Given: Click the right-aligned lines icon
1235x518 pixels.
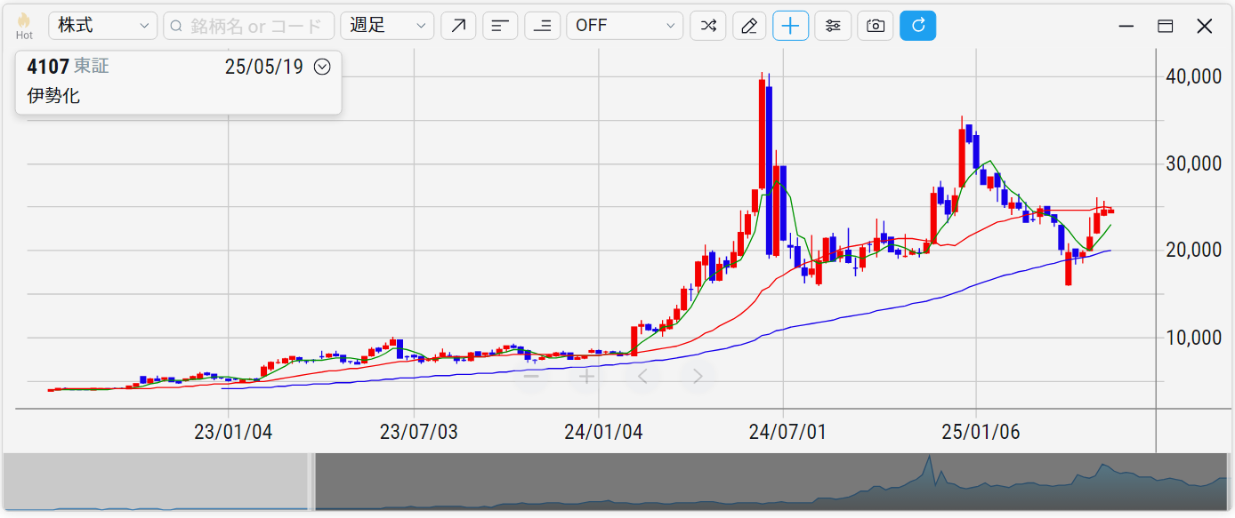Looking at the screenshot, I should pyautogui.click(x=542, y=26).
